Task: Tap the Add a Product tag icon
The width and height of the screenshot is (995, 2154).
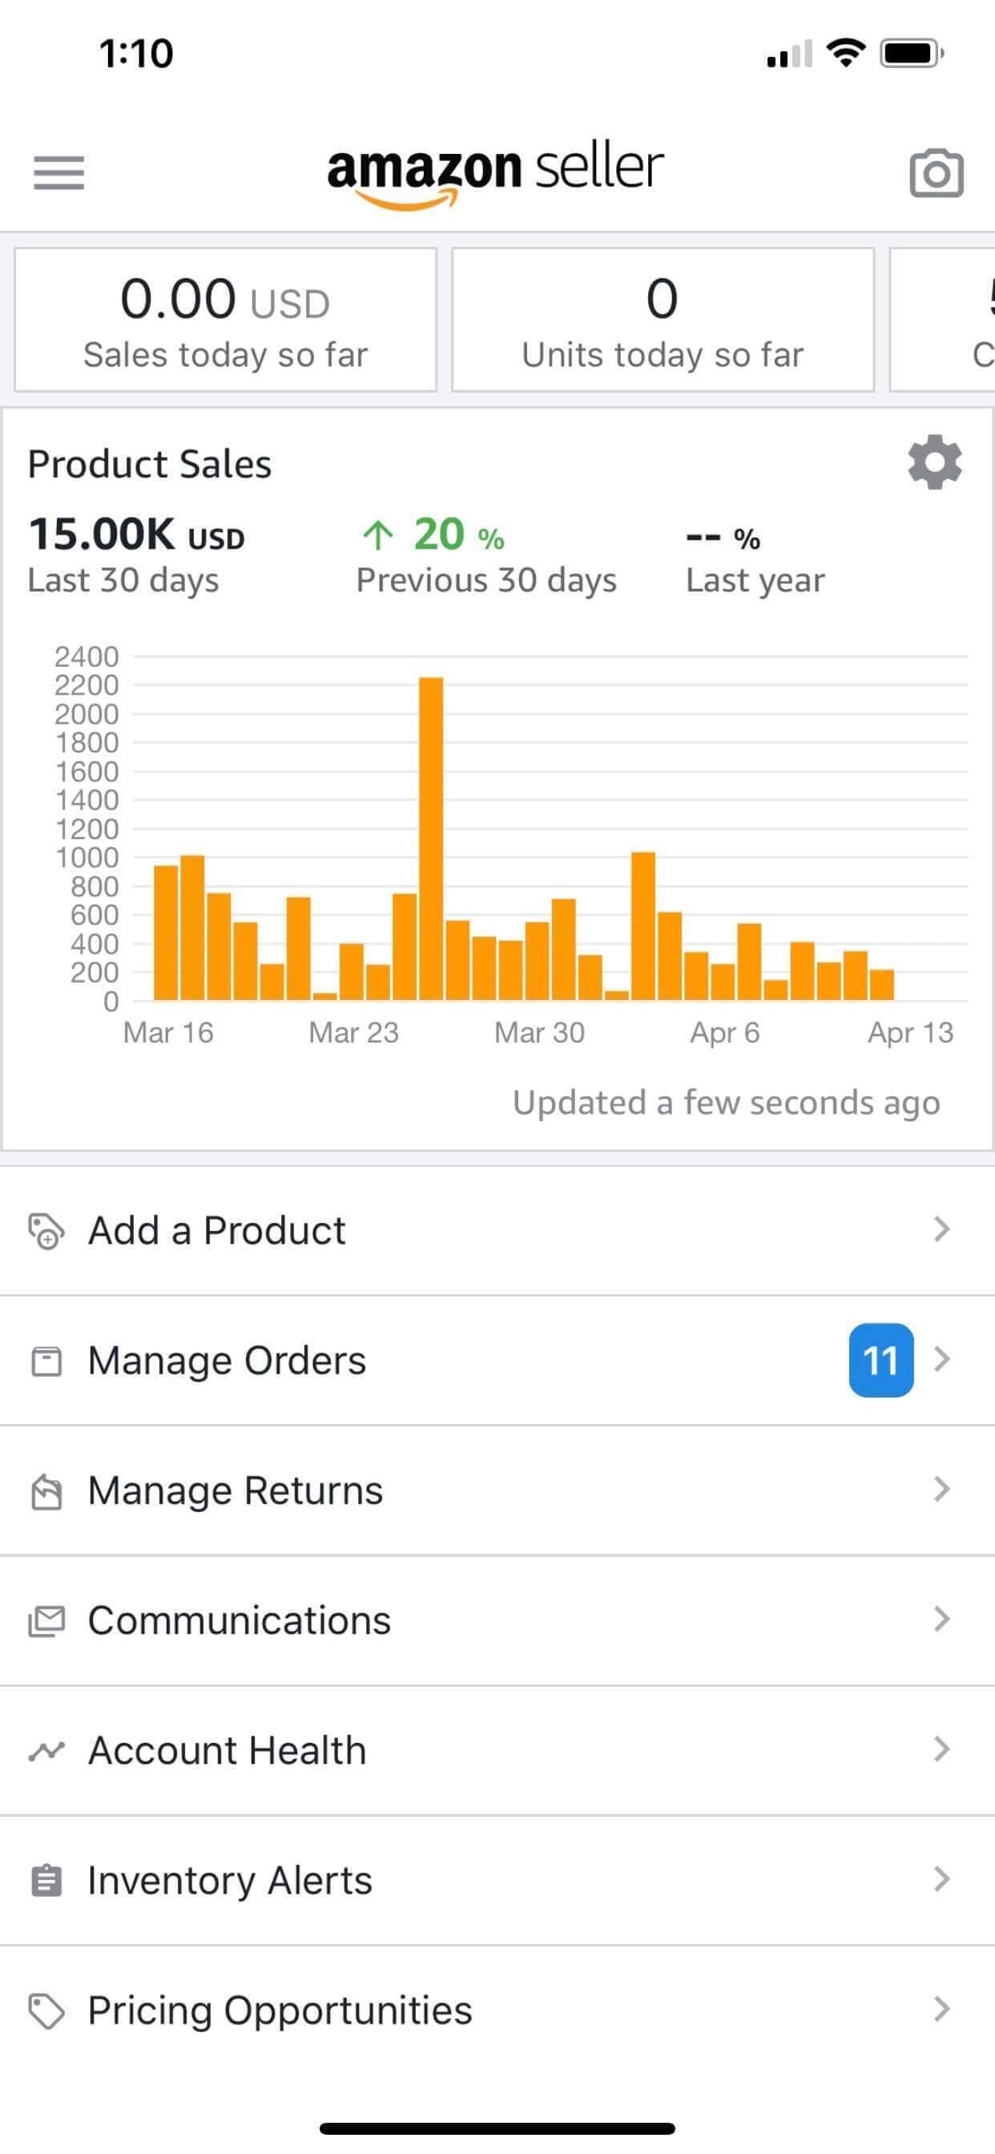Action: click(46, 1231)
